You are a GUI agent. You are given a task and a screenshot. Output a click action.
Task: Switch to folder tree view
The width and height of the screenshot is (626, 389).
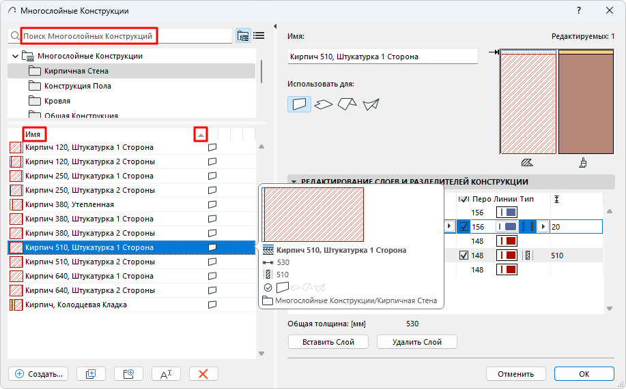(243, 36)
